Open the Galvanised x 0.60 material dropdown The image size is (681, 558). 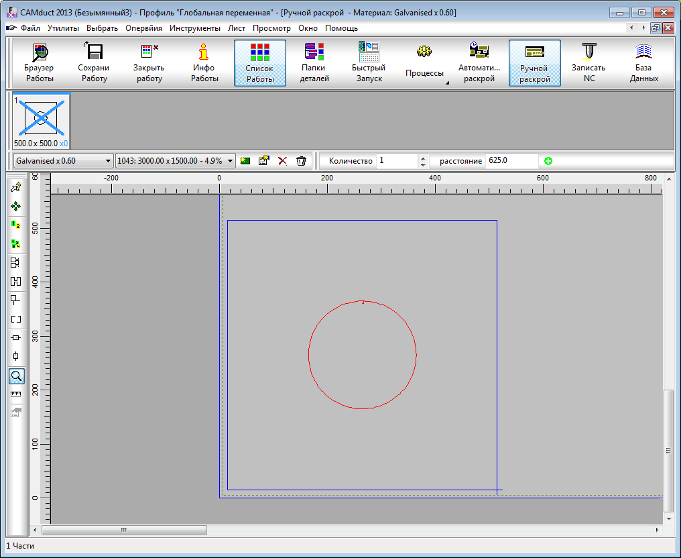64,161
